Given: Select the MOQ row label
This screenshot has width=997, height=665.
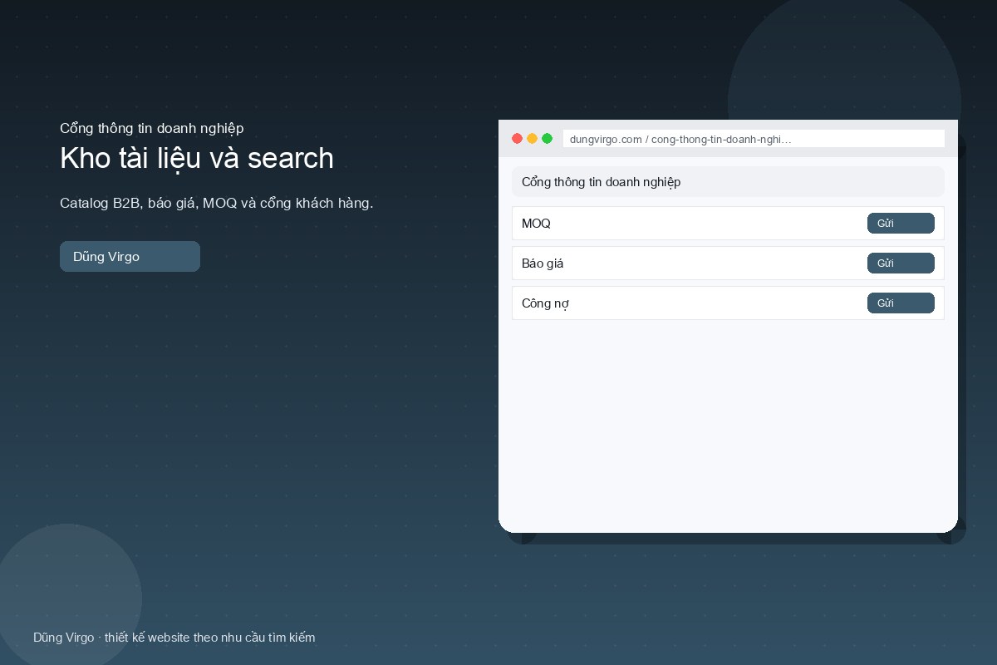Looking at the screenshot, I should pos(536,224).
